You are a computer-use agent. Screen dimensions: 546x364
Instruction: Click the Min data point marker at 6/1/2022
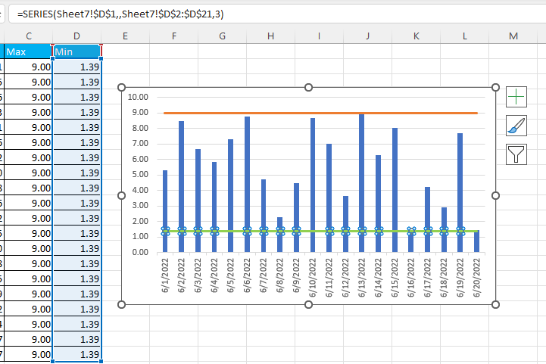(165, 231)
